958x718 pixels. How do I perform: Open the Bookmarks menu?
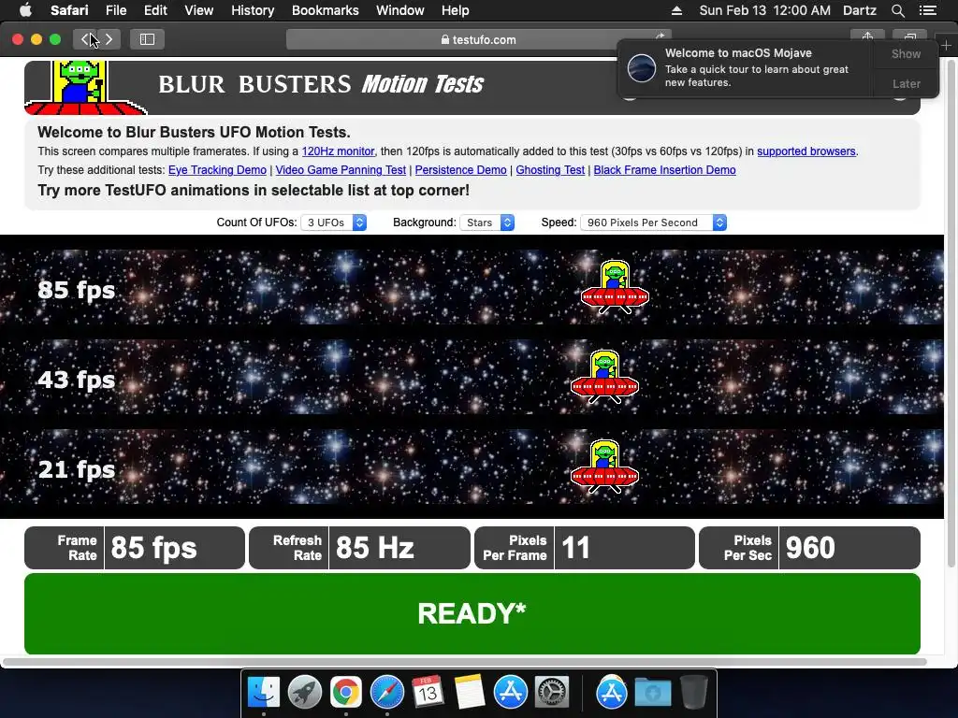[x=325, y=10]
